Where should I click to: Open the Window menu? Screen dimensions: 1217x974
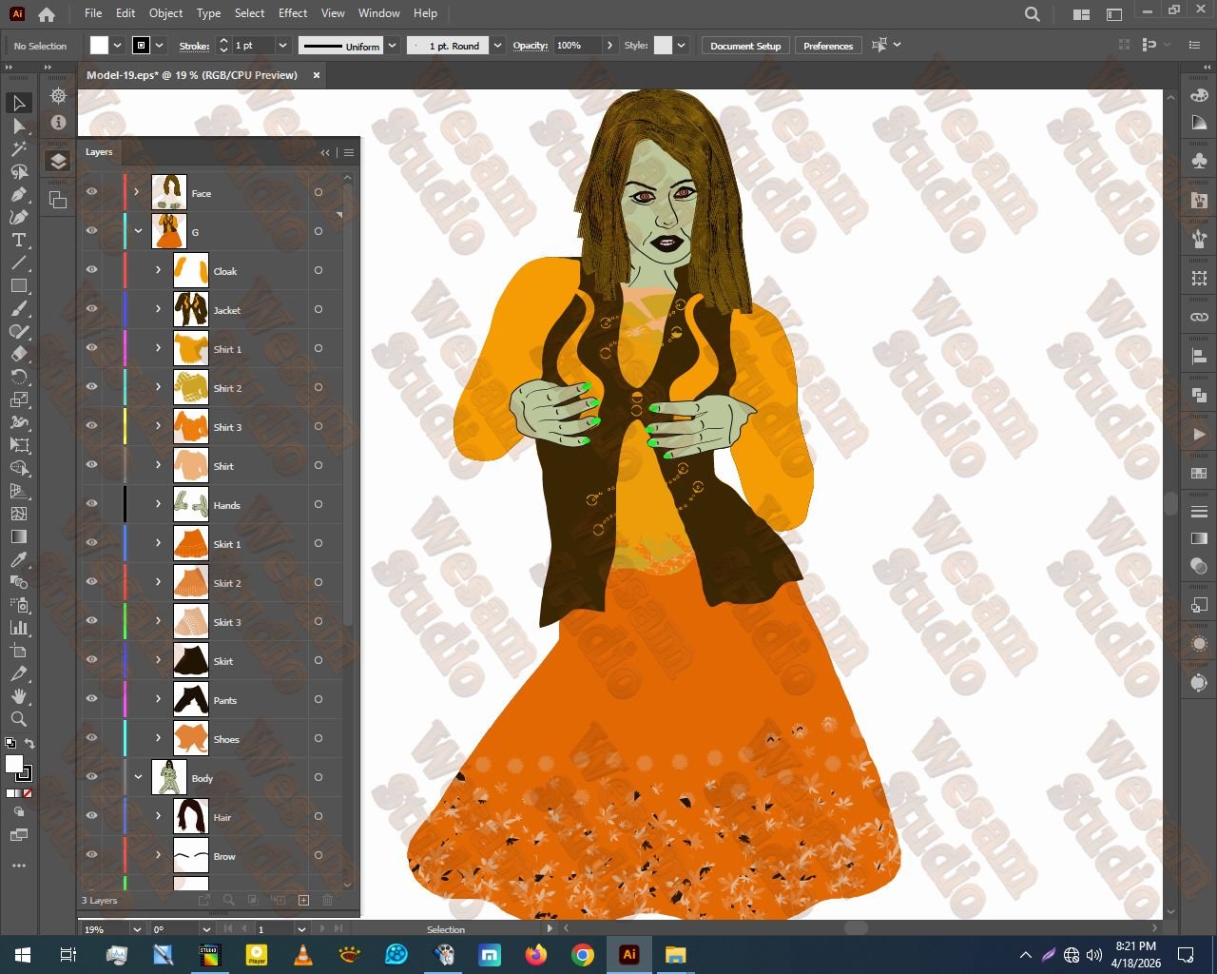pyautogui.click(x=379, y=13)
